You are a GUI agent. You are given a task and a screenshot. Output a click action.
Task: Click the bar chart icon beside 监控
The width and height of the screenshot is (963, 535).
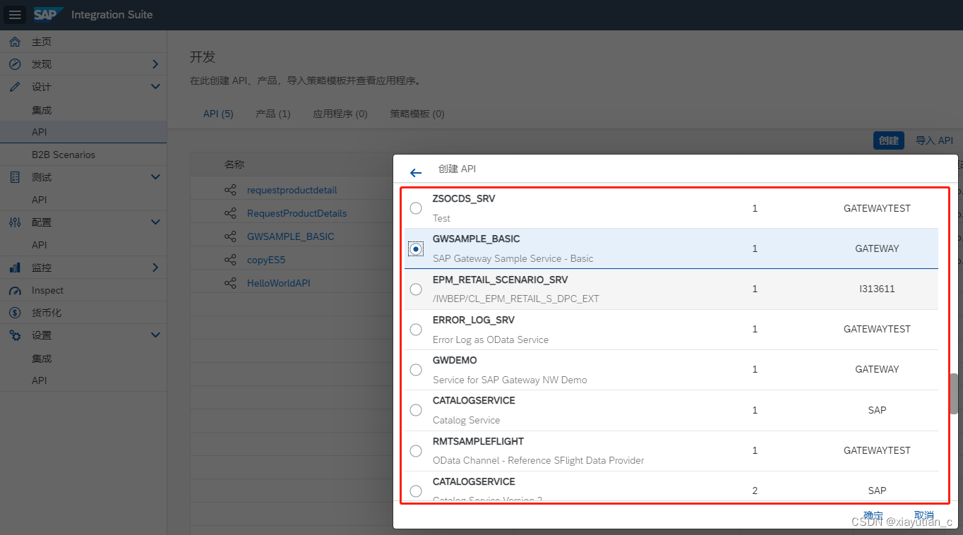tap(15, 267)
